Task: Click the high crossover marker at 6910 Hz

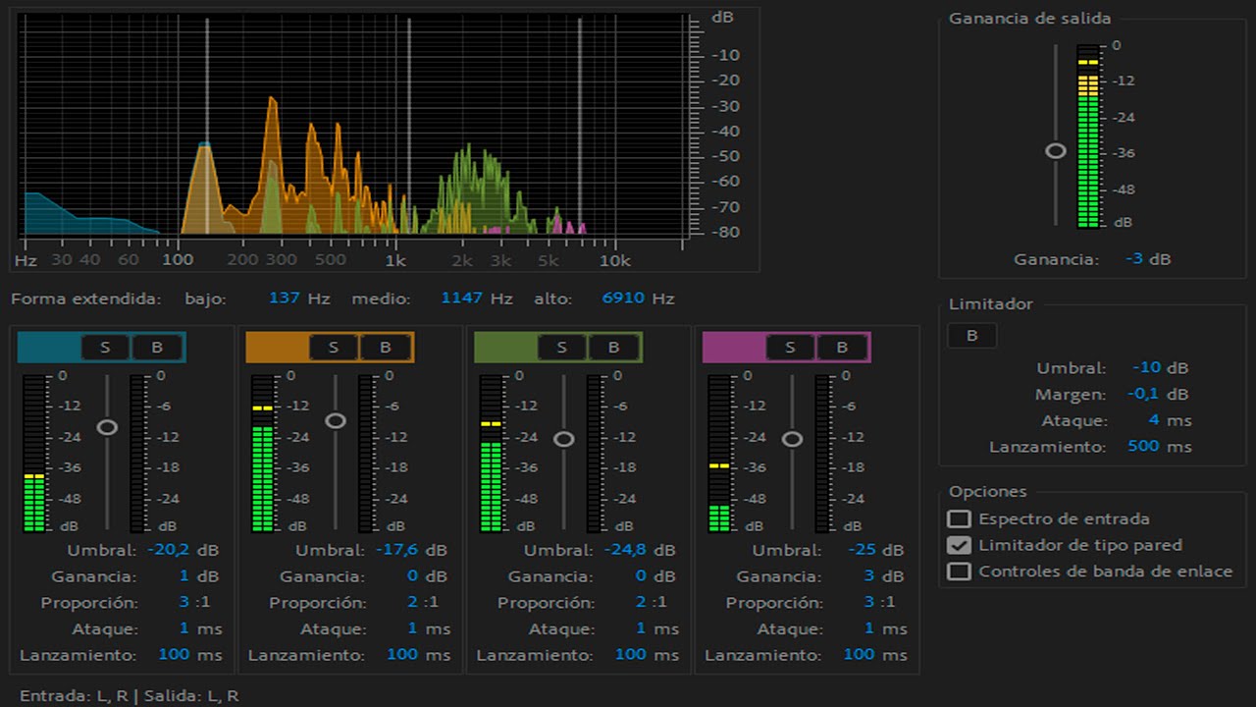Action: [x=580, y=126]
